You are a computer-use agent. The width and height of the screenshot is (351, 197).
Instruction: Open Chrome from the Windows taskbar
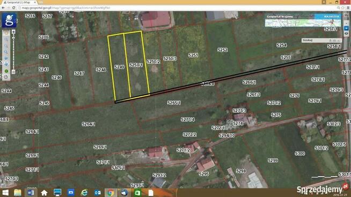pos(111,193)
